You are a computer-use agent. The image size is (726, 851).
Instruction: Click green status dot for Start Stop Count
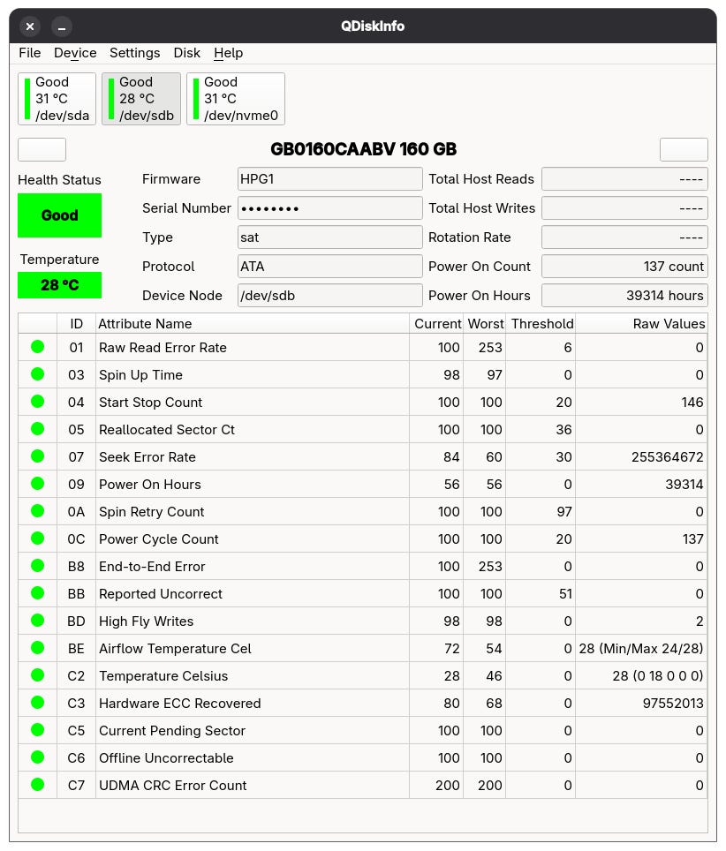(37, 402)
